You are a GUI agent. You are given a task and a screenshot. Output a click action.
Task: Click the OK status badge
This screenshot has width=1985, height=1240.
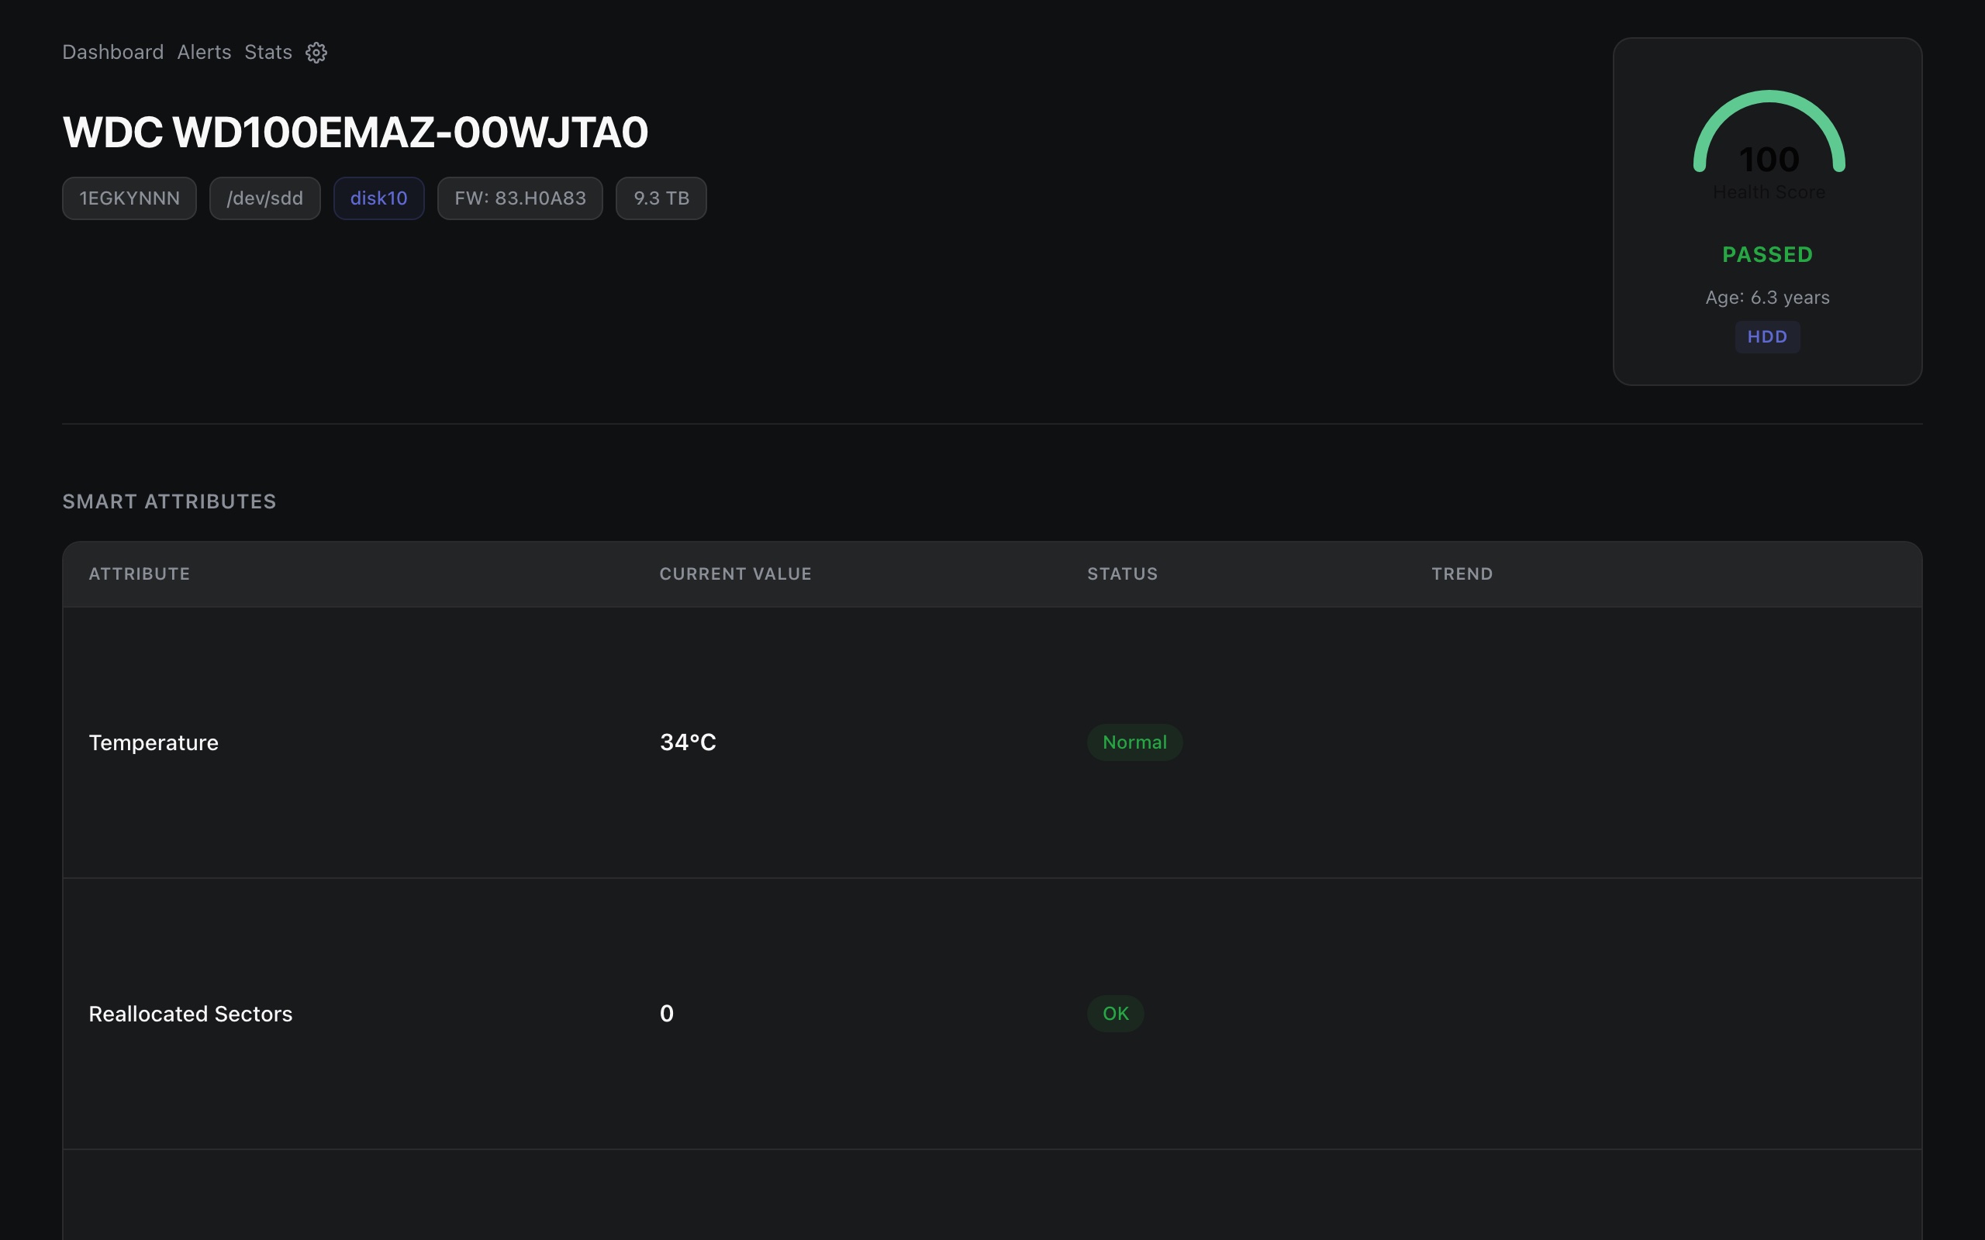click(1116, 1014)
